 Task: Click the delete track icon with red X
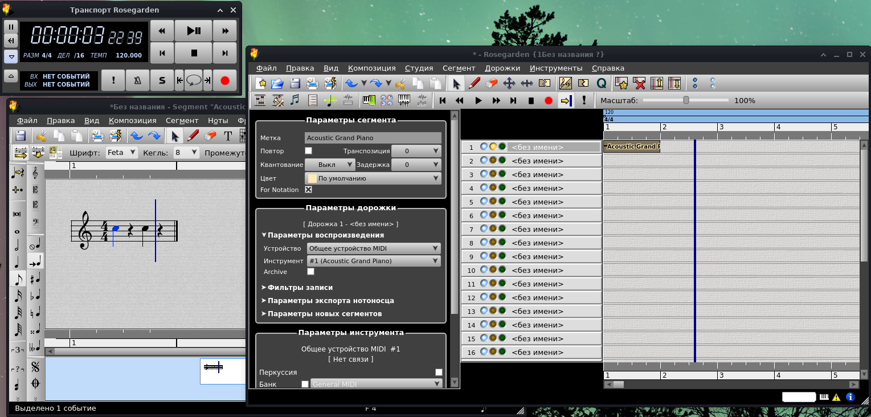click(x=639, y=84)
